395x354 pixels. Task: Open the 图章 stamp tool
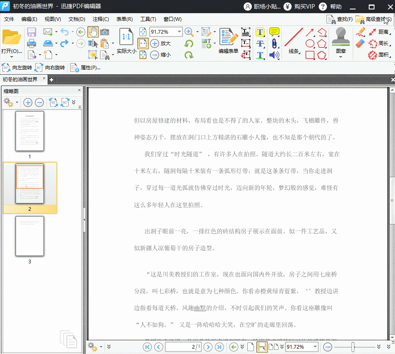[340, 40]
